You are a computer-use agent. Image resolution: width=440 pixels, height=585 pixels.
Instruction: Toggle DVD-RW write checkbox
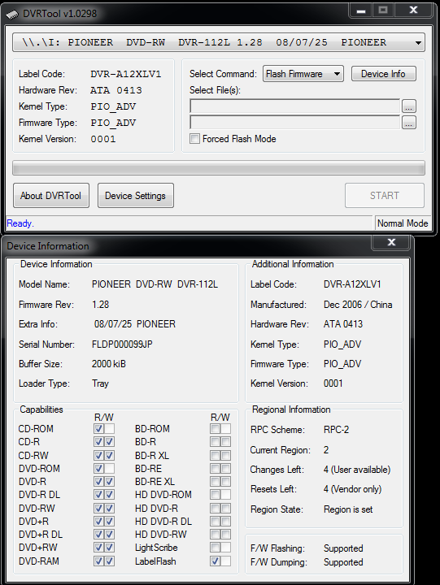click(109, 508)
